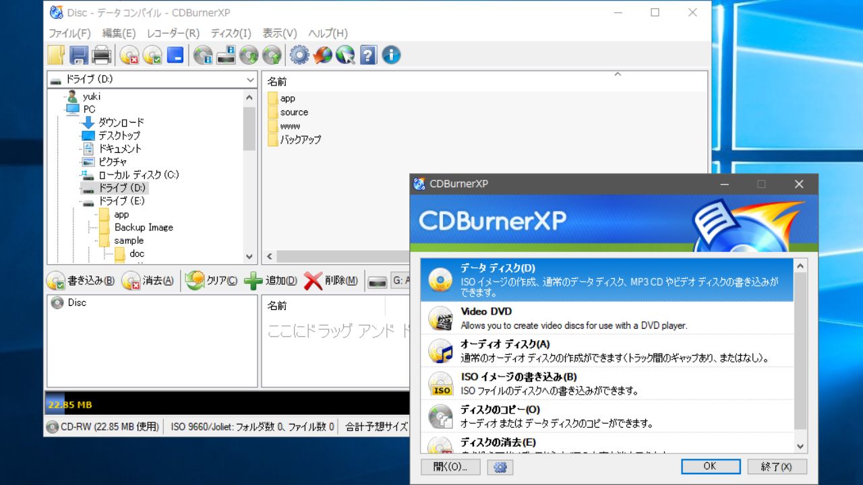This screenshot has height=485, width=863.
Task: Select the Video DVD project option
Action: [607, 318]
